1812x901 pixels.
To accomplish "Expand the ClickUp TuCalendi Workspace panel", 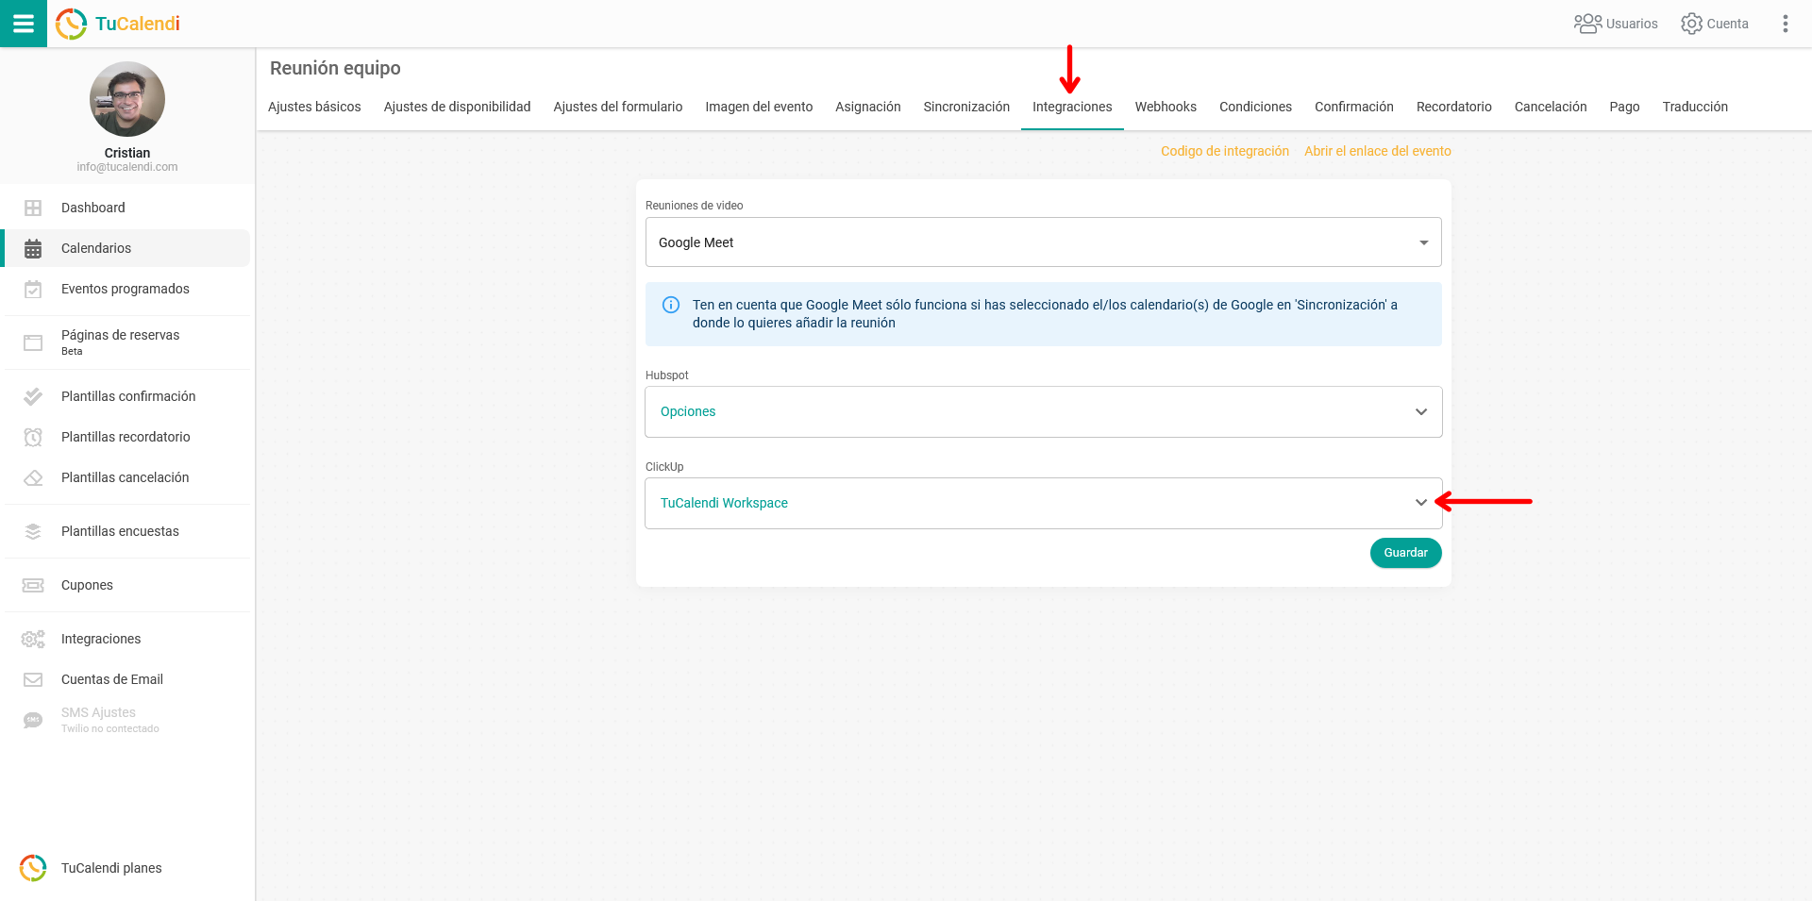I will pos(1044,503).
